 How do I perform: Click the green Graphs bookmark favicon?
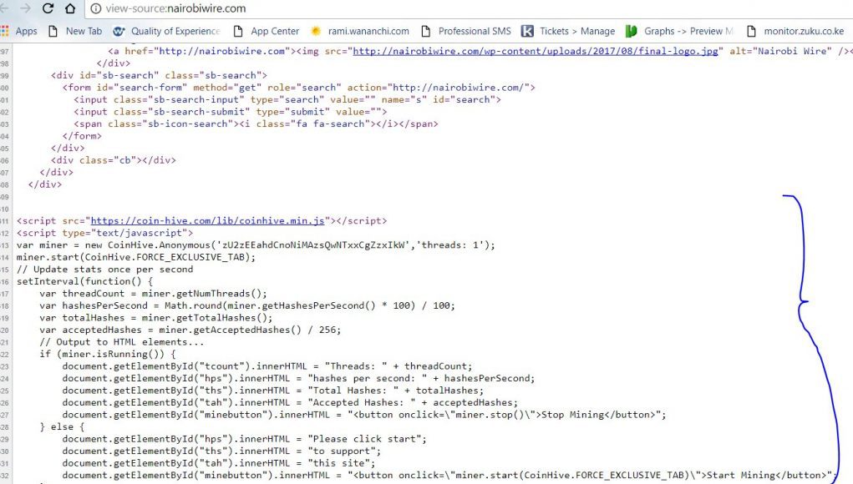pyautogui.click(x=631, y=31)
